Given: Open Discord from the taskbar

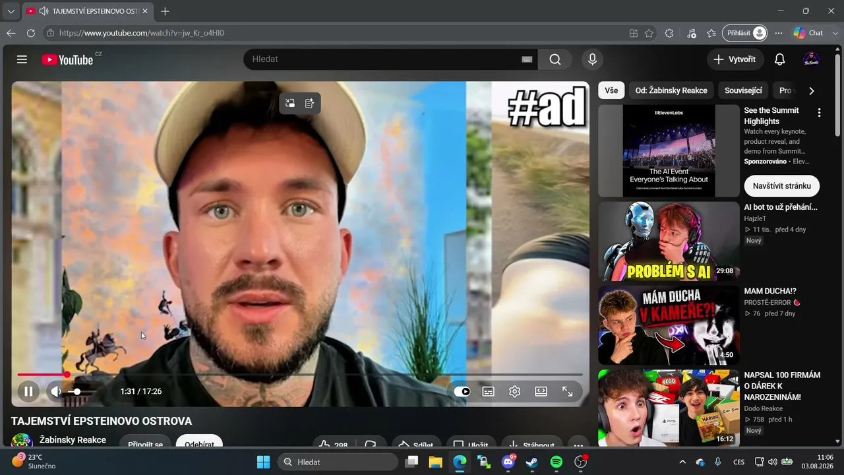Looking at the screenshot, I should point(508,462).
